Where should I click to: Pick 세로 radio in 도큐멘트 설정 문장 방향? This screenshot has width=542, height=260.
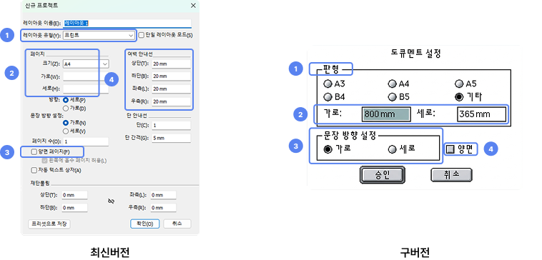[392, 149]
